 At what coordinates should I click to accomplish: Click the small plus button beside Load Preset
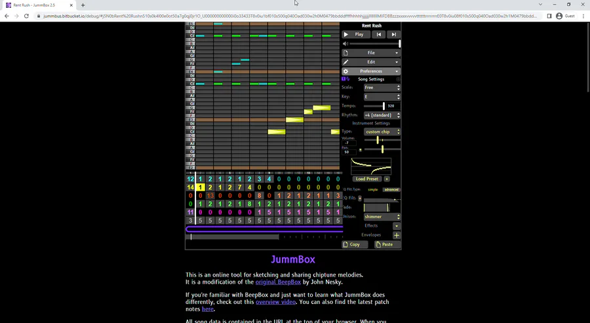(x=386, y=179)
